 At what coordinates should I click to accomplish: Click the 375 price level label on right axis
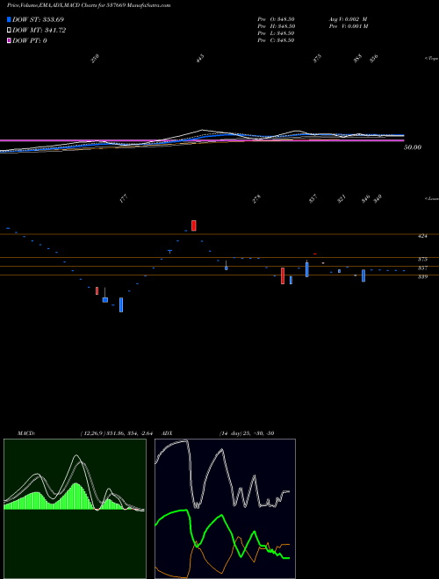pos(422,259)
